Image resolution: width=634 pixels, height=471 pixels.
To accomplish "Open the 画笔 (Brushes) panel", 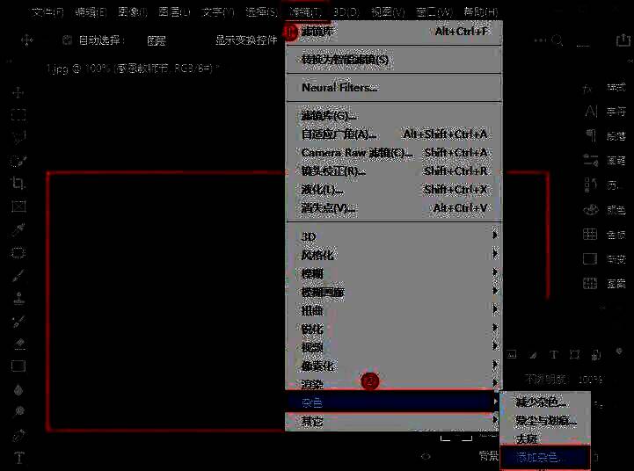I will [x=605, y=161].
